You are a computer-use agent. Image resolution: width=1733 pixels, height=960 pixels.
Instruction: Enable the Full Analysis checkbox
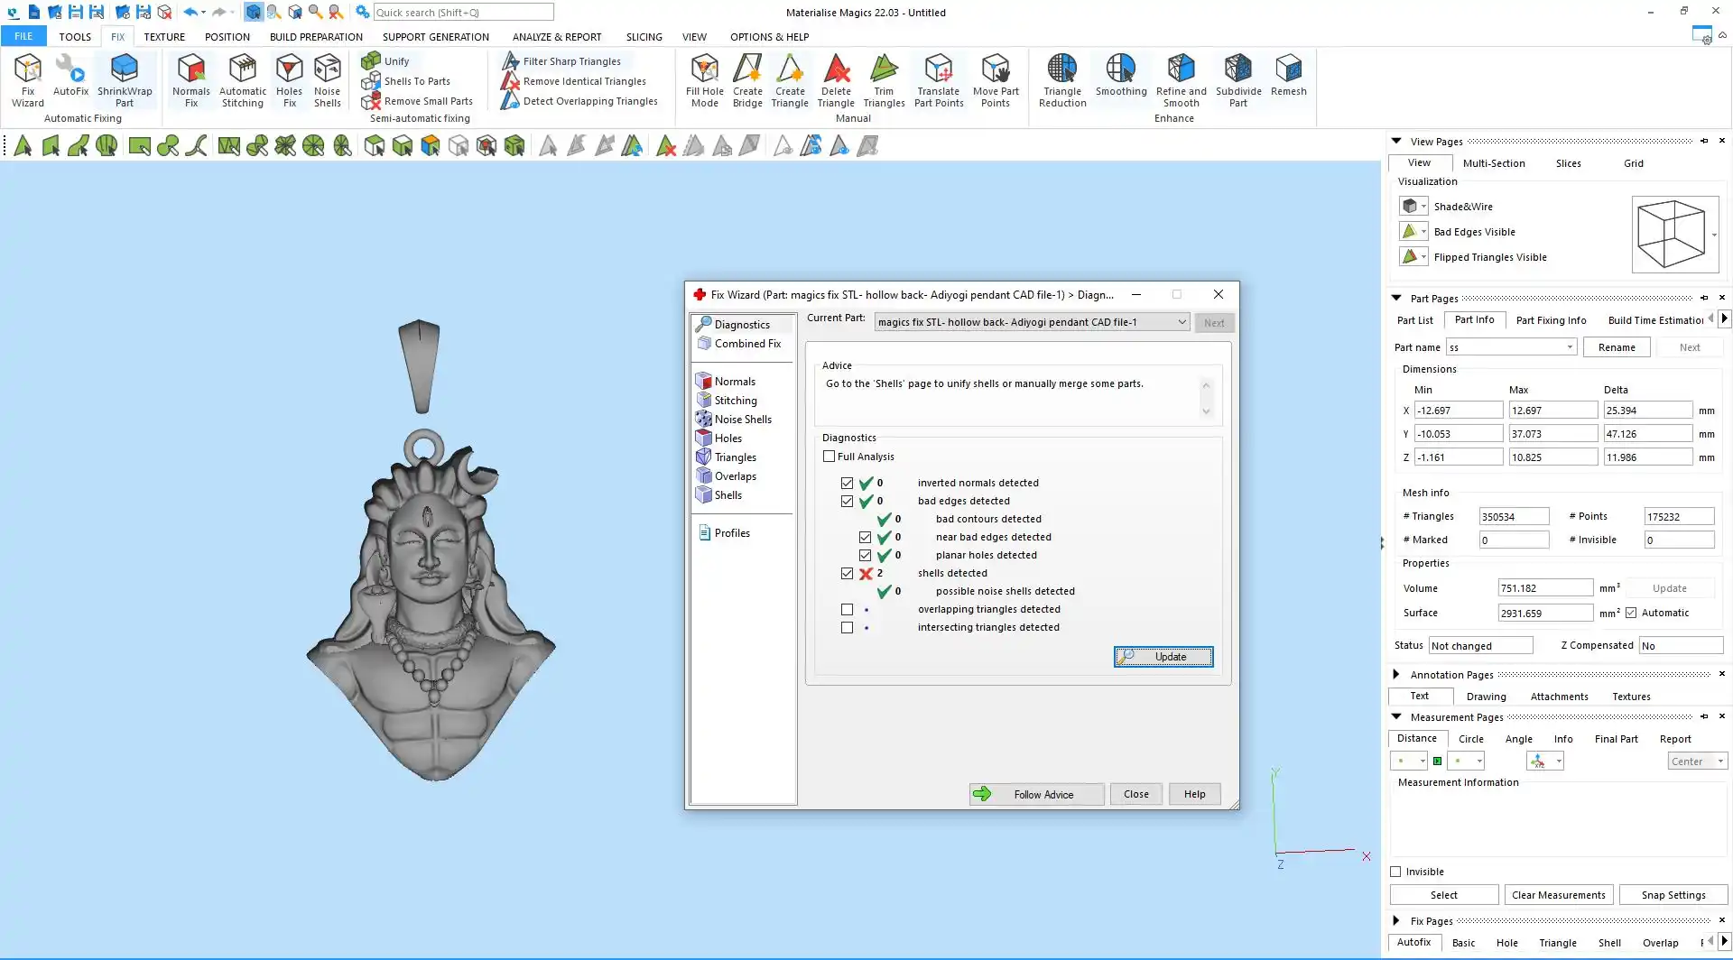point(829,457)
